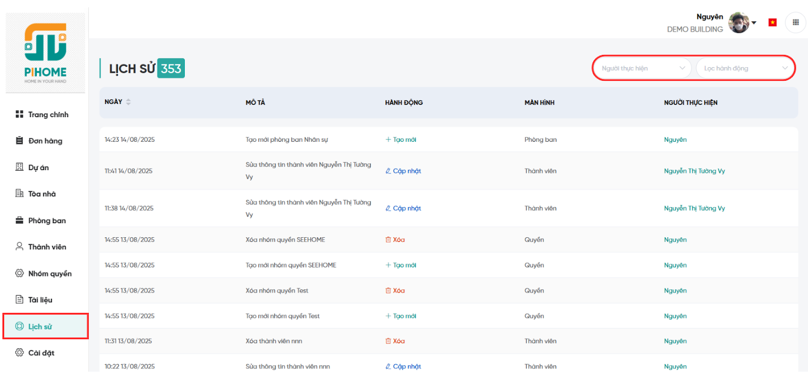Go to Cài đặt settings menu
This screenshot has width=808, height=379.
point(41,353)
